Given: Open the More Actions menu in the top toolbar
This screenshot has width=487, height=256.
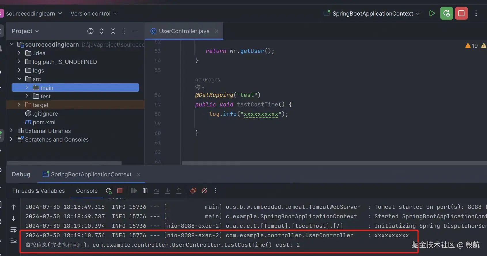Looking at the screenshot, I should 476,13.
